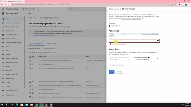This screenshot has height=107, width=191.
Task: Open the Google Cloud navigation hamburger menu
Action: [x=3, y=9]
